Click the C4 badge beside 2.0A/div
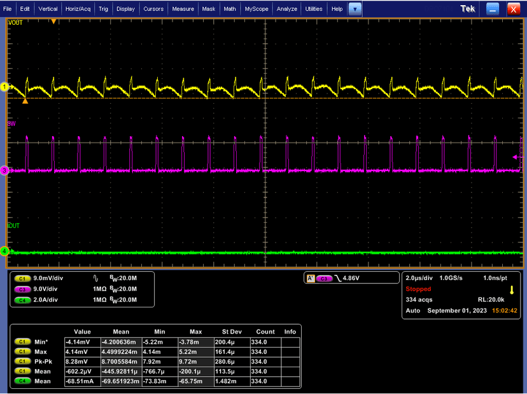Screen dimensions: 527x394 23,299
